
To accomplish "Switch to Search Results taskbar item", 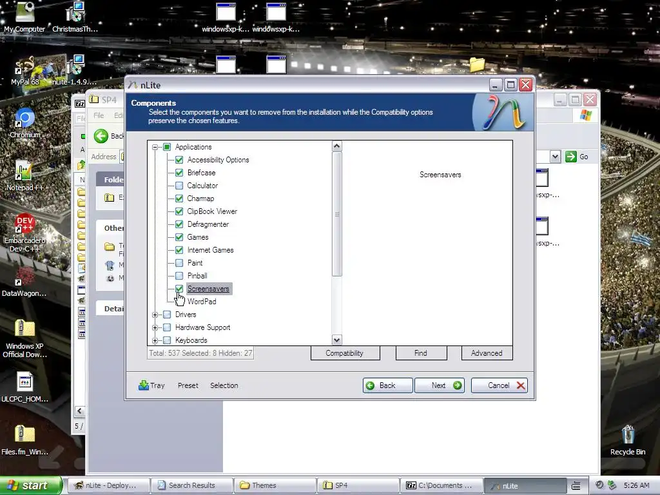I will [x=192, y=485].
